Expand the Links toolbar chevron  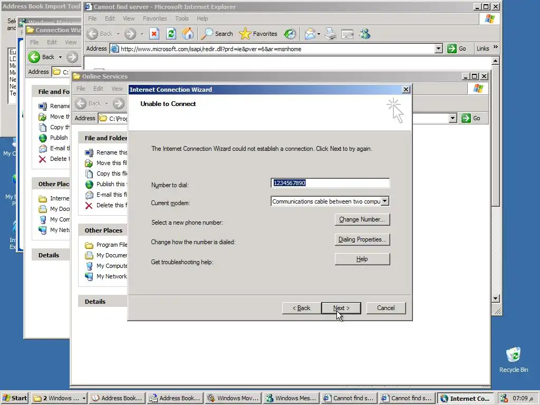tap(496, 47)
